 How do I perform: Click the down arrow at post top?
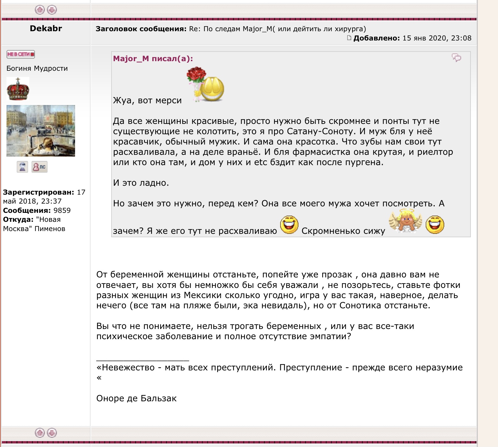pos(52,10)
